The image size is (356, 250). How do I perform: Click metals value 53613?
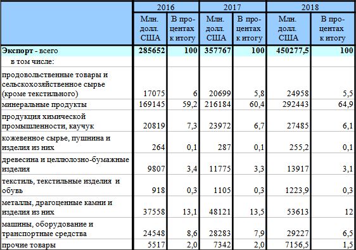[x=298, y=212]
